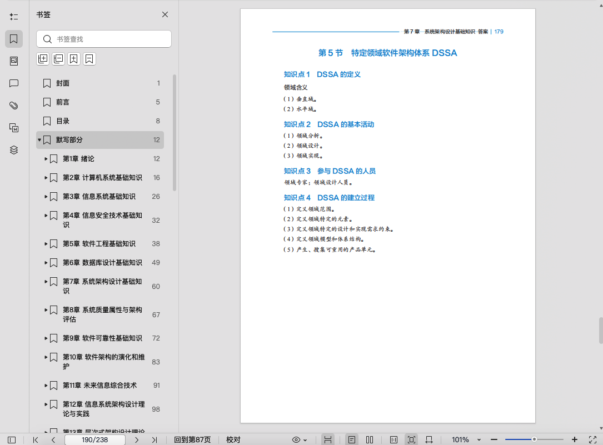Toggle fit page view icon
603x445 pixels.
click(411, 439)
